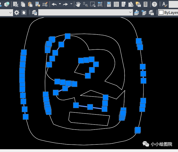
Task: Click the 3D DWF export icon
Action: pyautogui.click(x=7, y=4)
